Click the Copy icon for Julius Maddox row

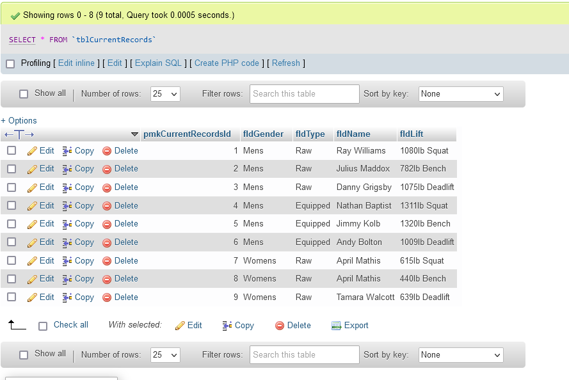67,169
